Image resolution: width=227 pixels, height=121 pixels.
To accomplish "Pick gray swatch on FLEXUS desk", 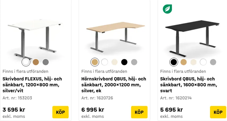I will pos(46,62).
